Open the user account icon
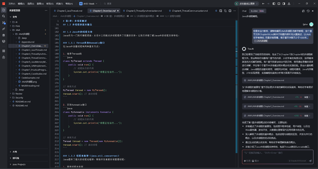Screen dimensions: 318x169 tap(289, 4)
